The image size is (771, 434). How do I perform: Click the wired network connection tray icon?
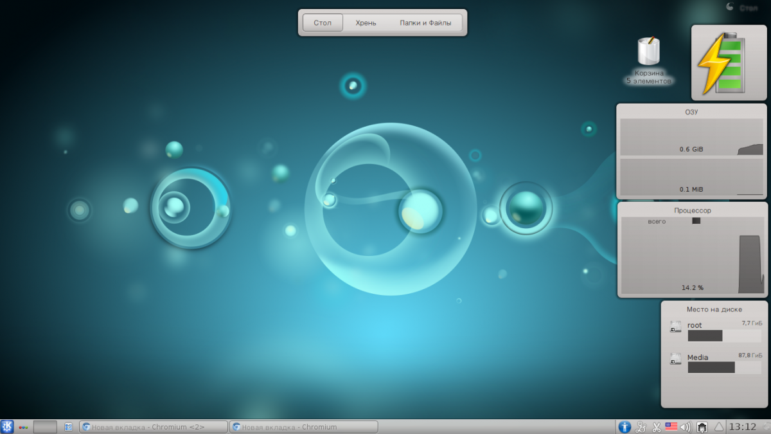point(702,426)
